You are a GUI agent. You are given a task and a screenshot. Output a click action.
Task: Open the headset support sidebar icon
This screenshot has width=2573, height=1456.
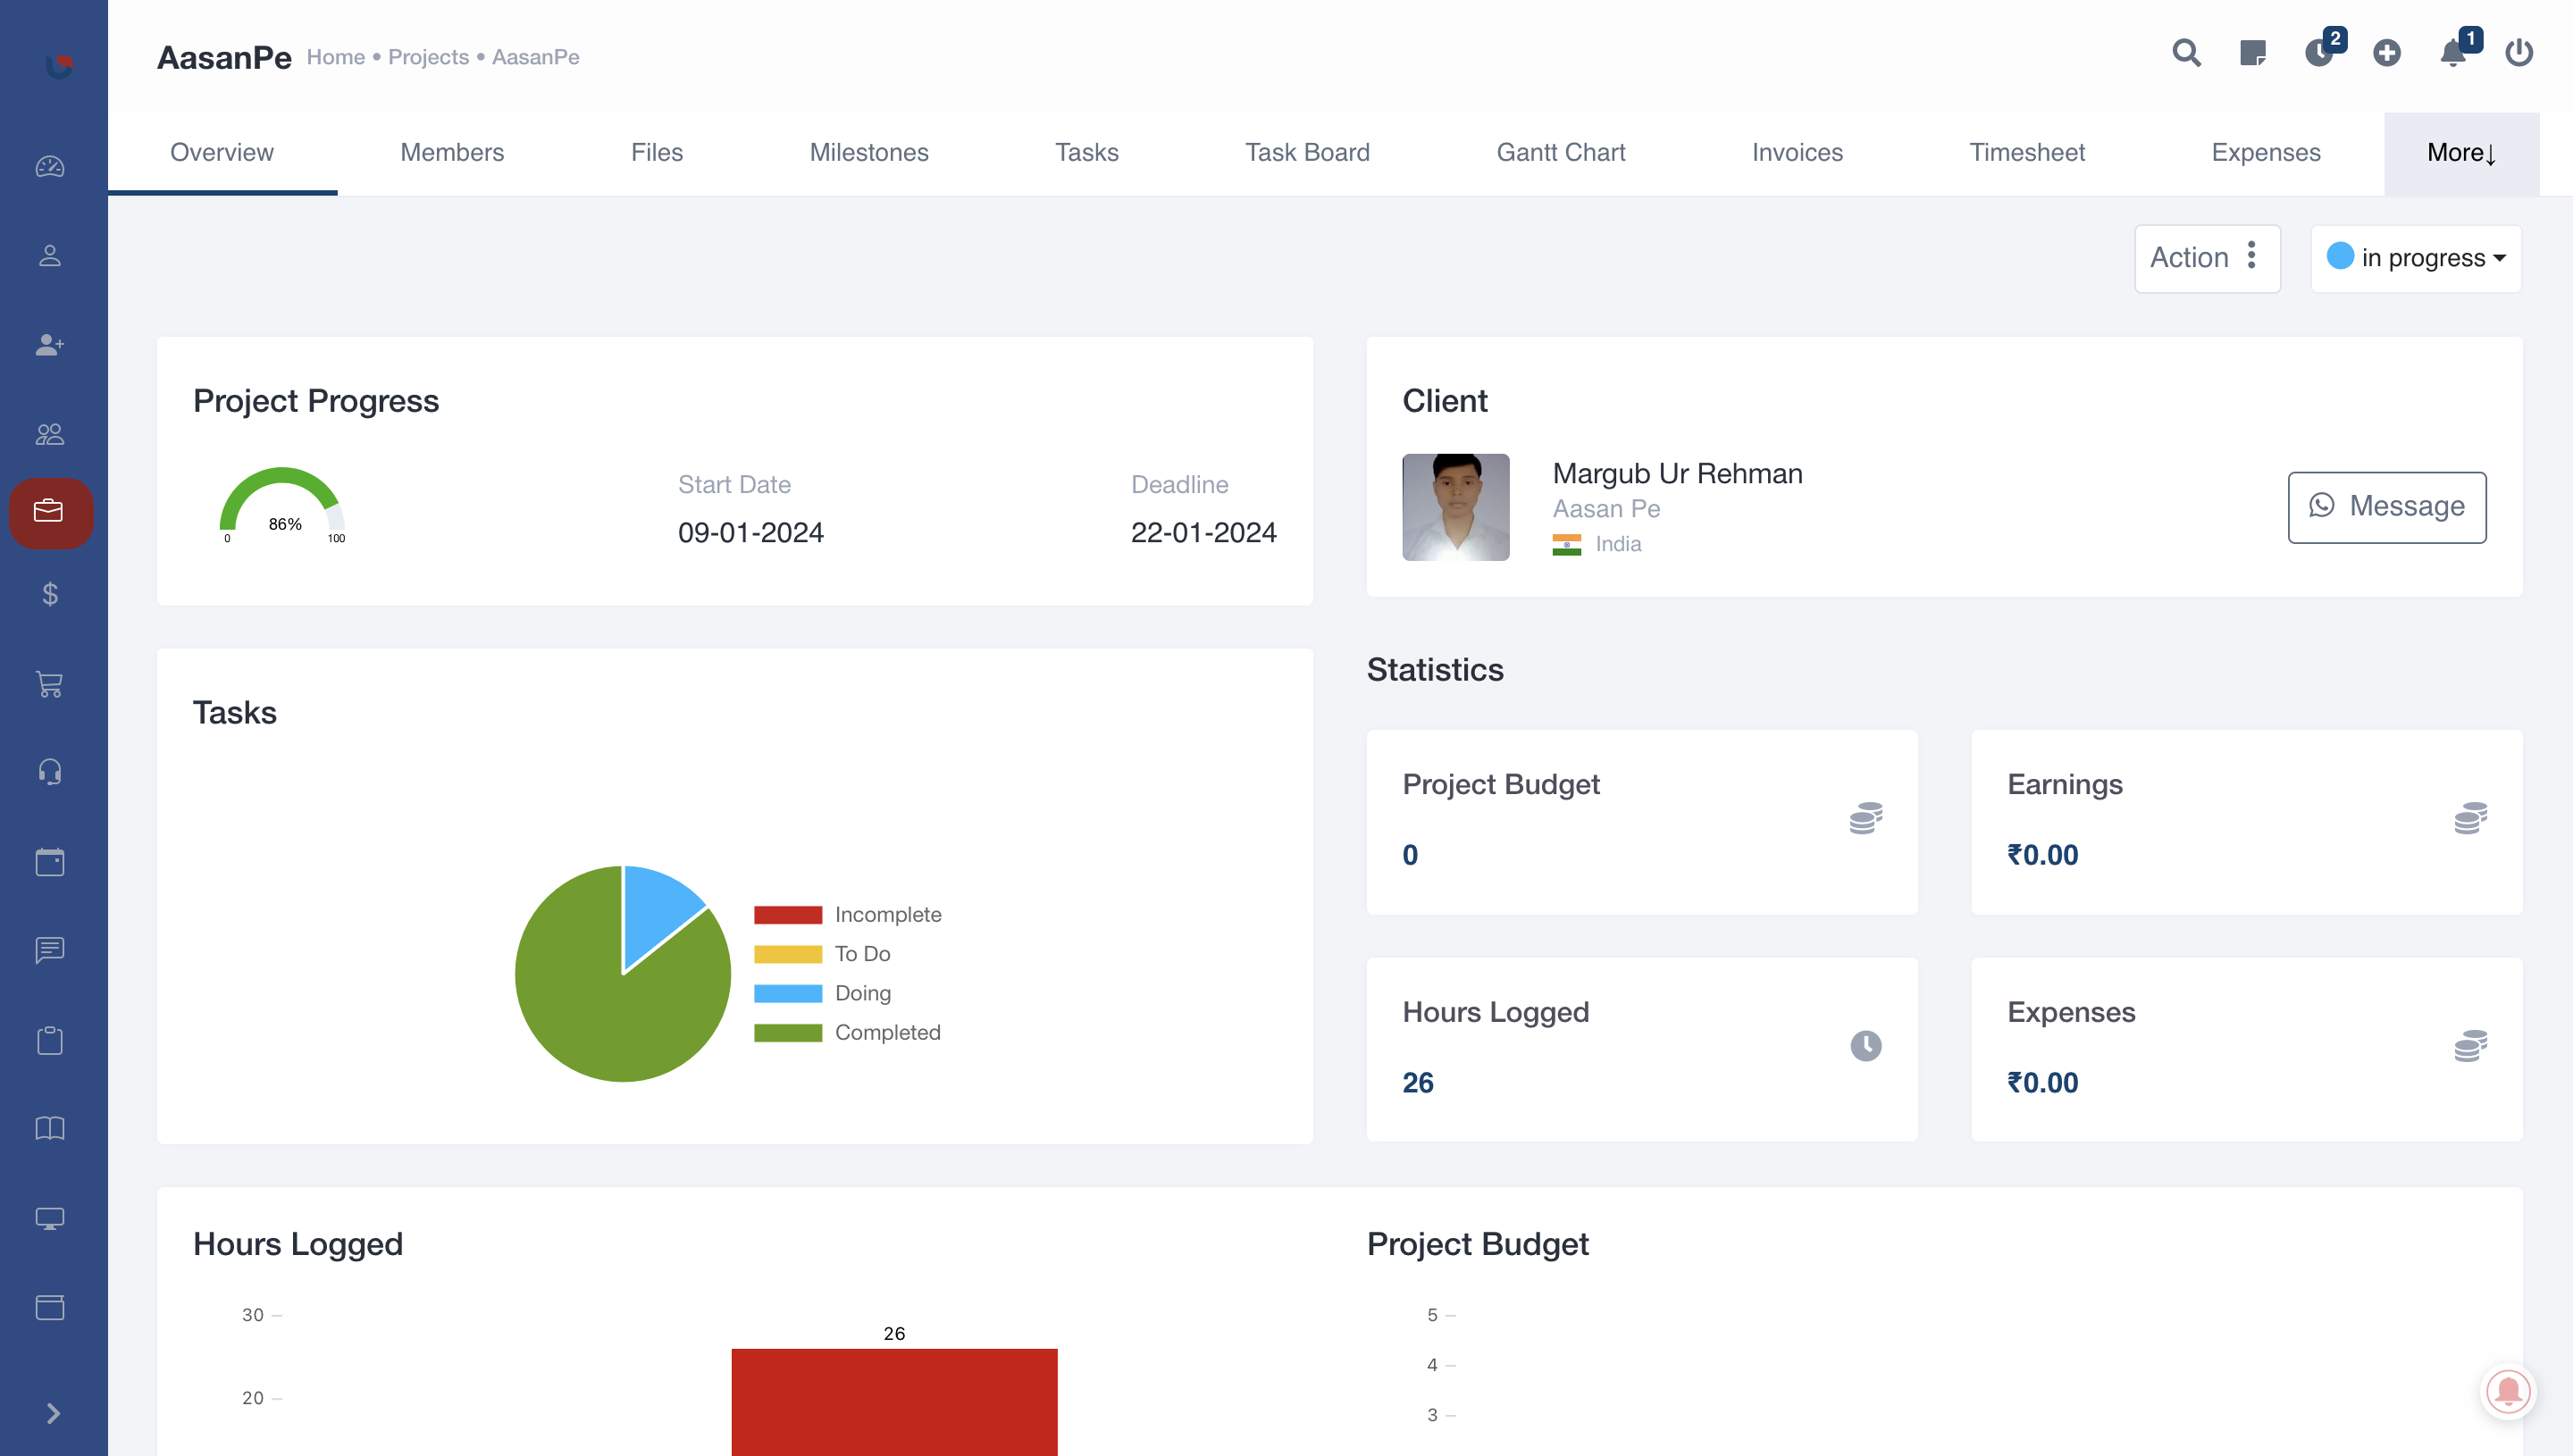point(50,772)
